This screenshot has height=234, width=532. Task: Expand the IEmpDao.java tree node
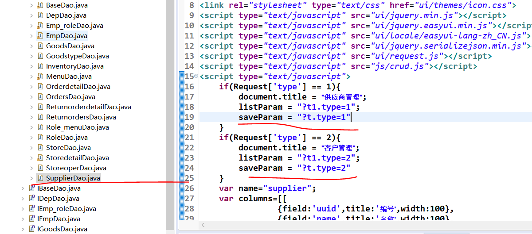(23, 219)
